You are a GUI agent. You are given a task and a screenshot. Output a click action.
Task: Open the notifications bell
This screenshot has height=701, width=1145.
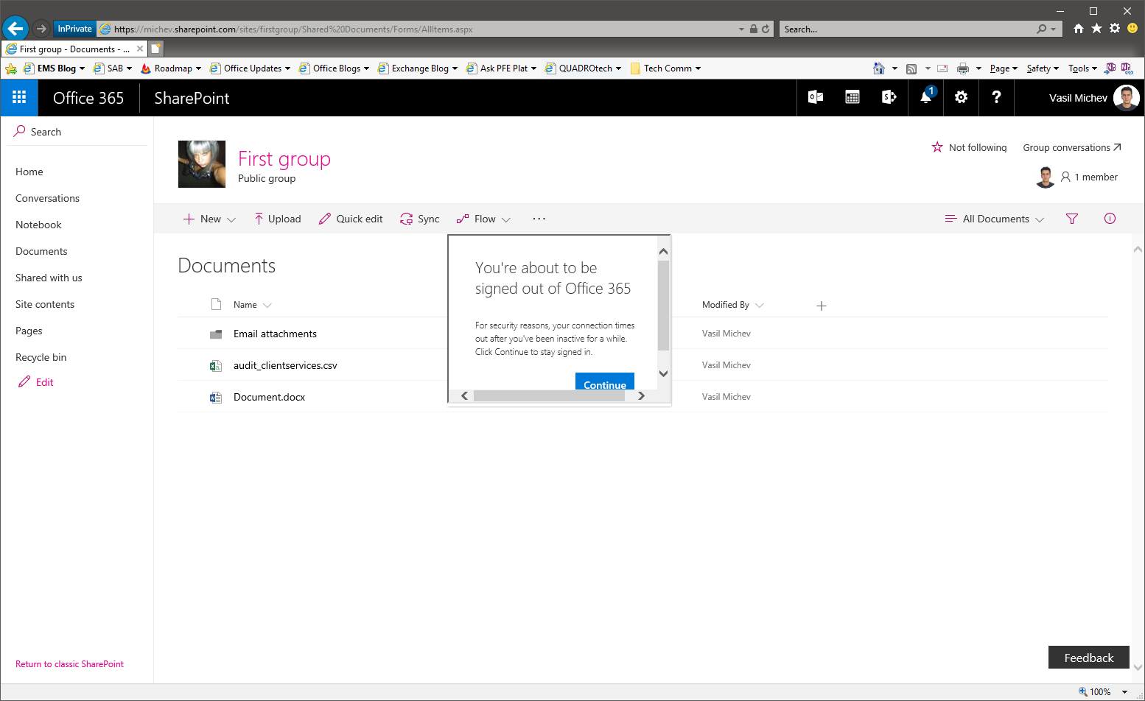(x=926, y=97)
